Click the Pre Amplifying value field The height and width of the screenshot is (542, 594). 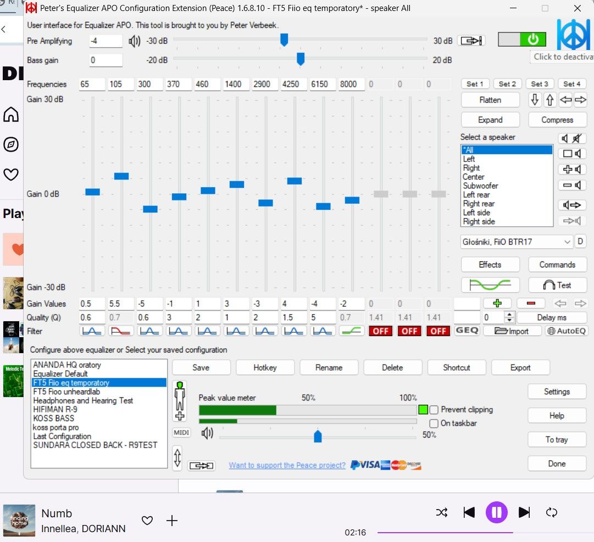106,41
